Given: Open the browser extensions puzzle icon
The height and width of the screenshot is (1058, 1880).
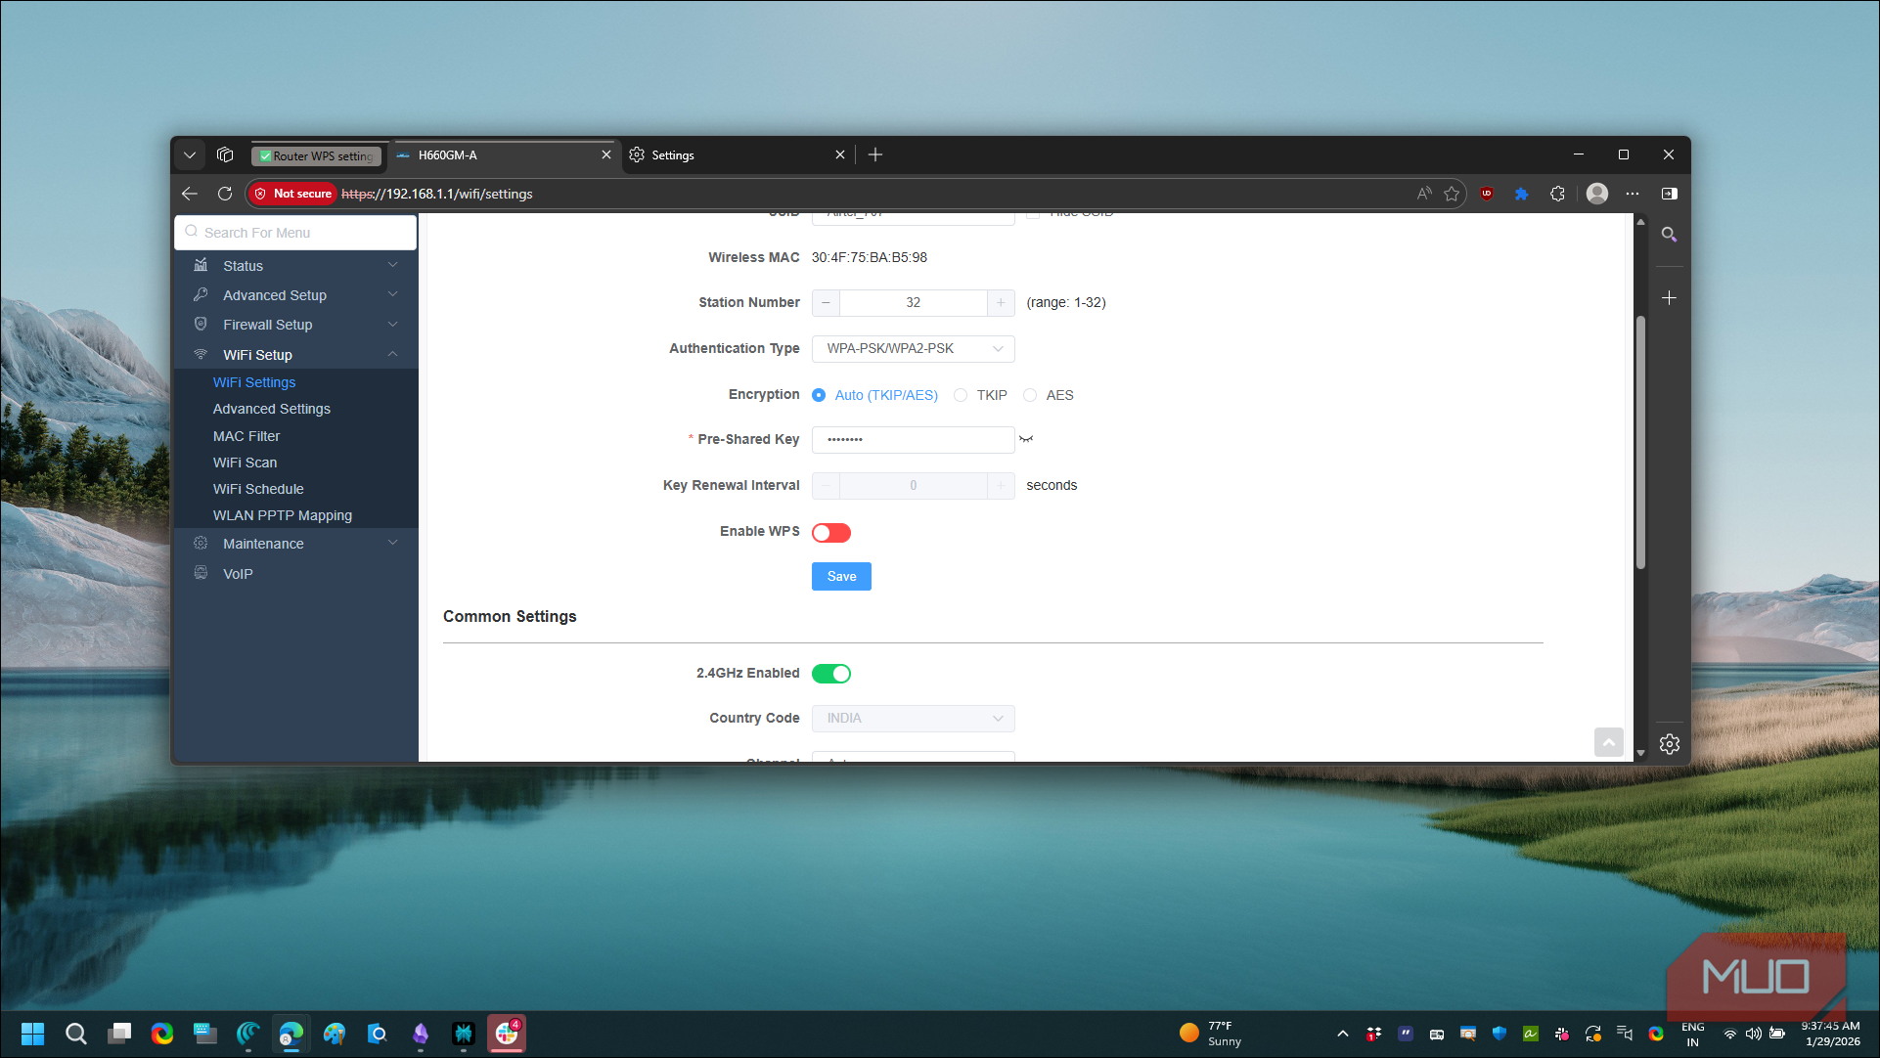Looking at the screenshot, I should pyautogui.click(x=1557, y=194).
